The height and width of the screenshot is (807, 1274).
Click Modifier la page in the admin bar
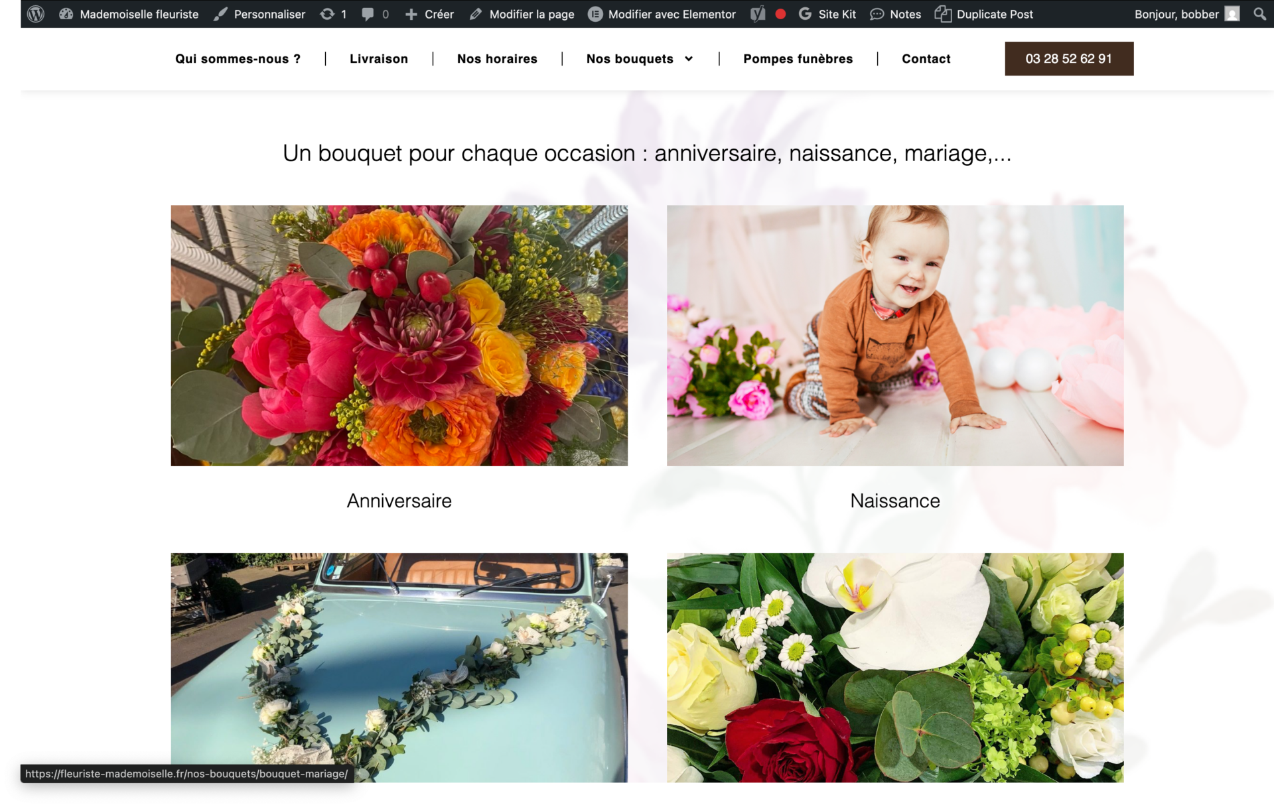tap(531, 14)
